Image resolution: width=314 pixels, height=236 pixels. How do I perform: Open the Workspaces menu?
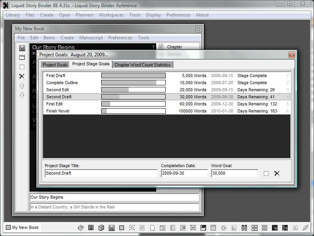(111, 15)
